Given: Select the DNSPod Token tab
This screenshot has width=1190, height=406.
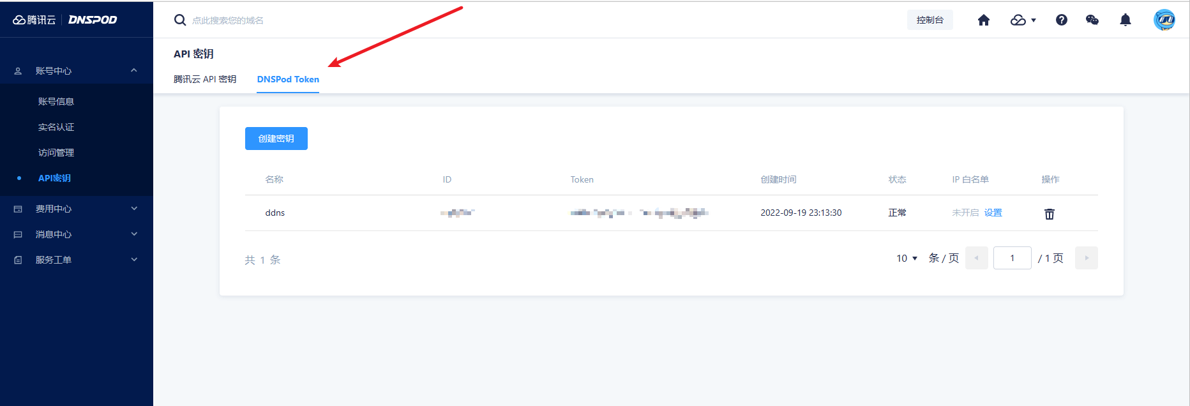Looking at the screenshot, I should point(288,79).
